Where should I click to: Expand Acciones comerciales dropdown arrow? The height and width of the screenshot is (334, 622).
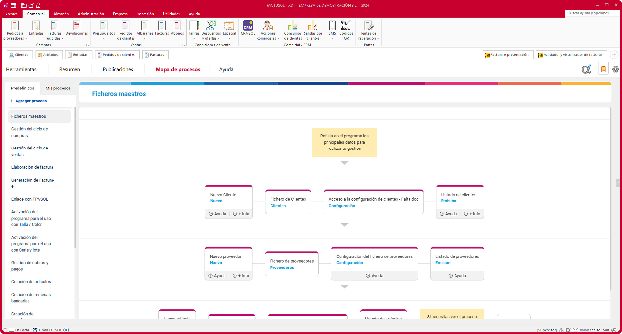pyautogui.click(x=278, y=39)
